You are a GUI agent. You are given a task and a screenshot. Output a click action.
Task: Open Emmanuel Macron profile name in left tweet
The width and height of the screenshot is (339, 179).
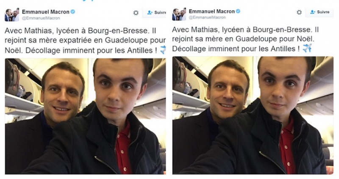point(46,12)
